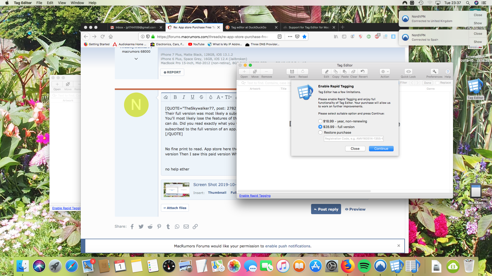This screenshot has width=492, height=276.
Task: Click Enable Rapid Tagging link in front window
Action: point(255,196)
